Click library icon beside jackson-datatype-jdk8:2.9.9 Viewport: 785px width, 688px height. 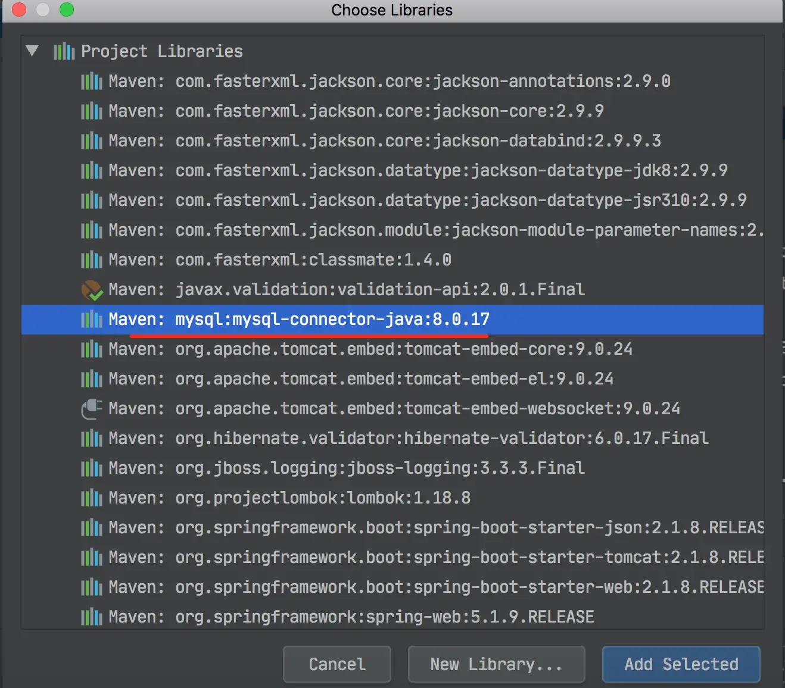click(92, 170)
